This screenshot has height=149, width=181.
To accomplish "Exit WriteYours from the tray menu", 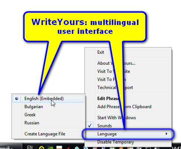I will pyautogui.click(x=128, y=52).
